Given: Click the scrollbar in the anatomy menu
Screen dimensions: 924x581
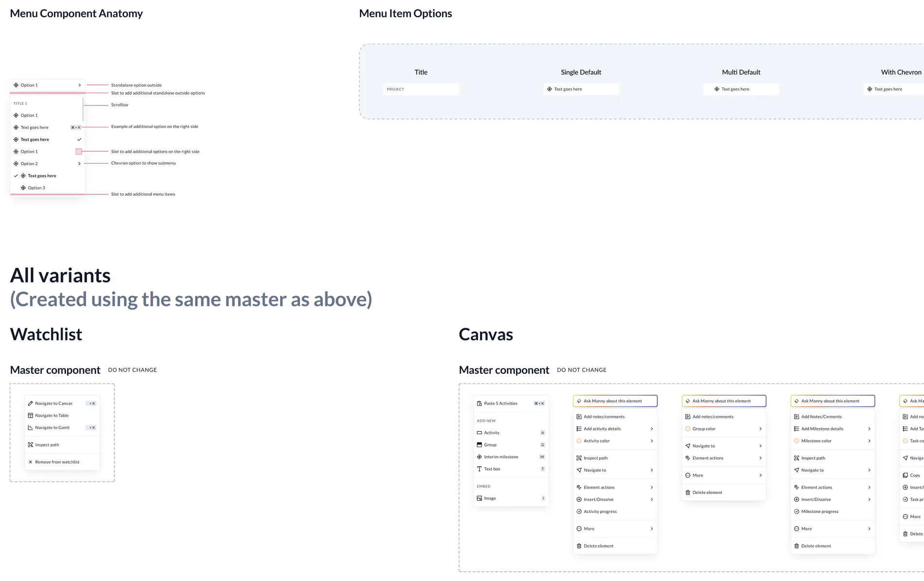Looking at the screenshot, I should tap(83, 109).
